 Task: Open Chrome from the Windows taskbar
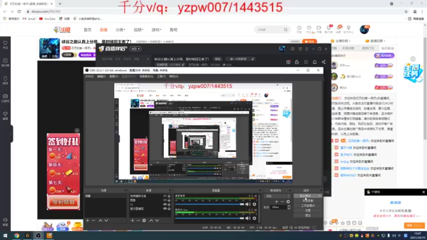(x=17, y=236)
